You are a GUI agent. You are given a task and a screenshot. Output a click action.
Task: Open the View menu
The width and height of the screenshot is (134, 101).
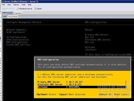(9, 5)
